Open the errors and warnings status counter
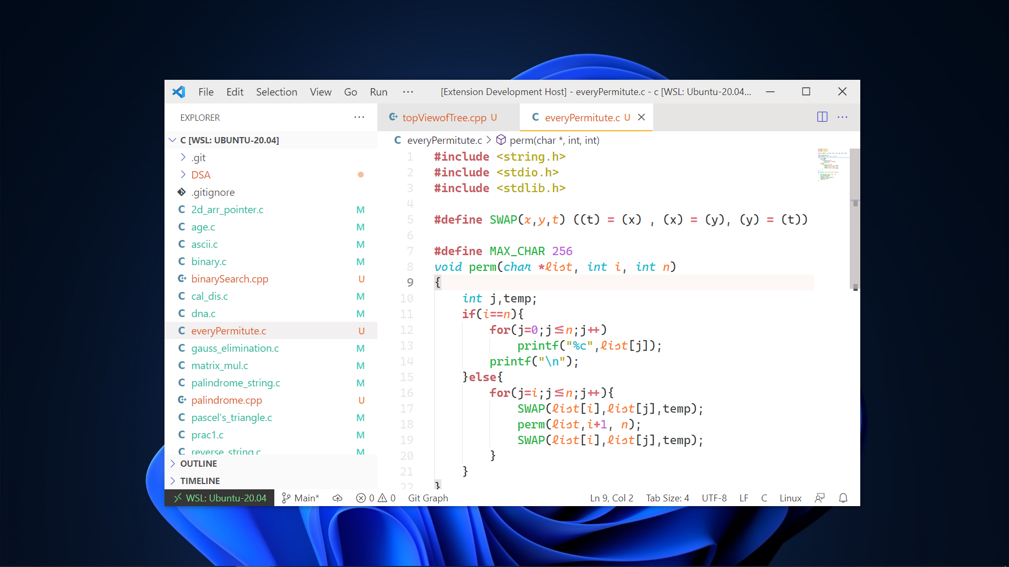Screen dimensions: 1009x567 (375, 498)
